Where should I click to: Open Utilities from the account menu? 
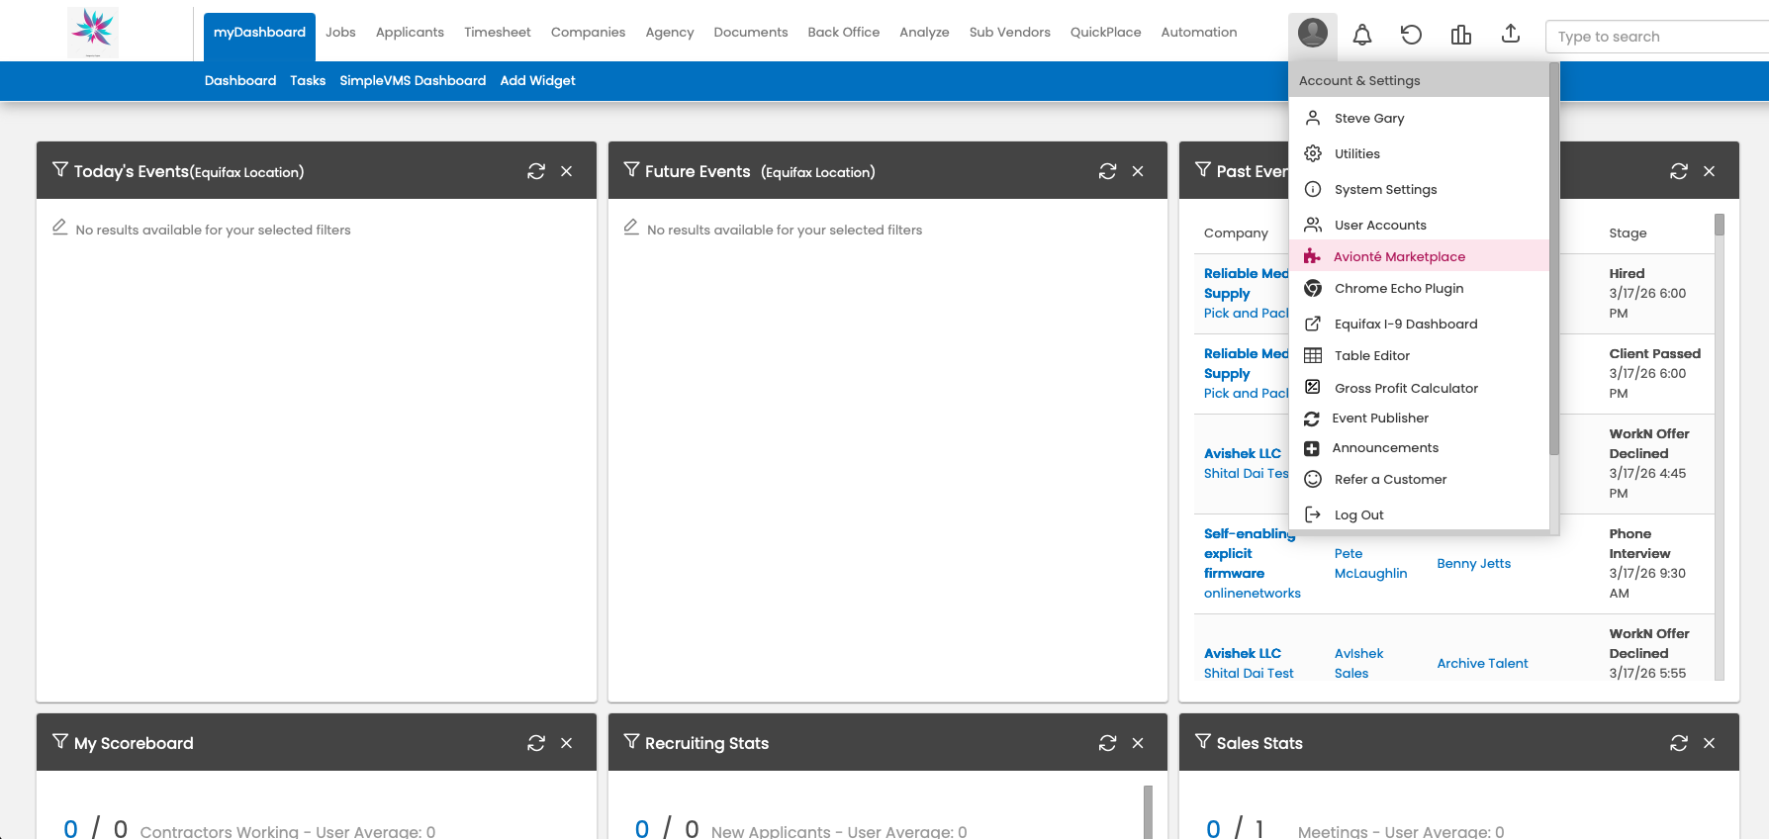click(1419, 153)
